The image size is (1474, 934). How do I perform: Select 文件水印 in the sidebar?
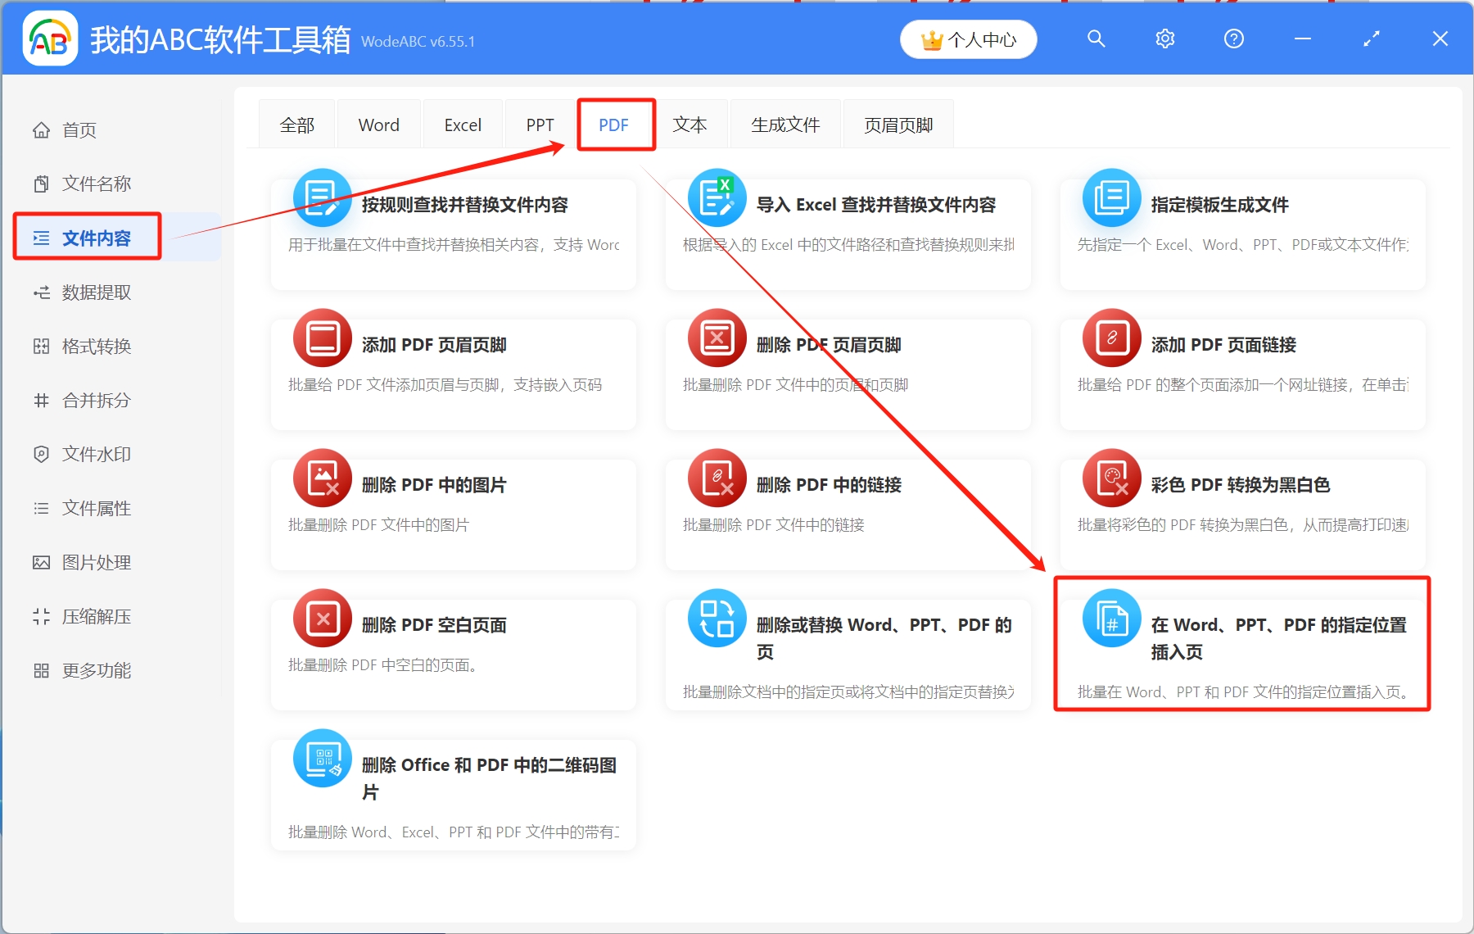[96, 454]
